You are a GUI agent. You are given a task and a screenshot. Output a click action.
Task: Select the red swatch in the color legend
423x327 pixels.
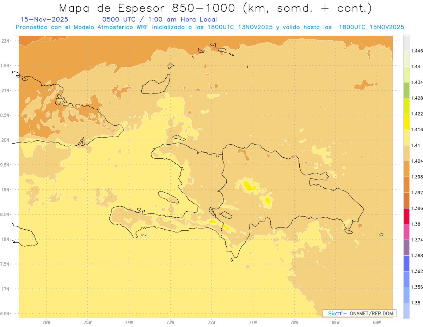(406, 216)
